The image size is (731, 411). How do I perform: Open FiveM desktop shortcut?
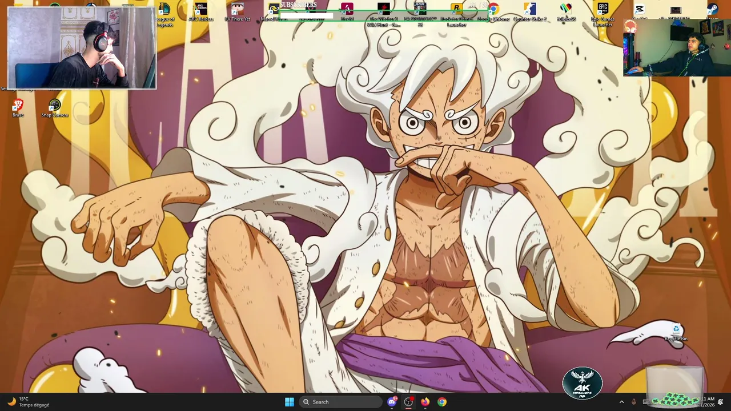tap(347, 13)
